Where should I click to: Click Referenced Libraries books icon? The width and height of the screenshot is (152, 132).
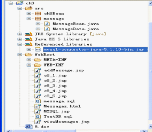click(29, 44)
